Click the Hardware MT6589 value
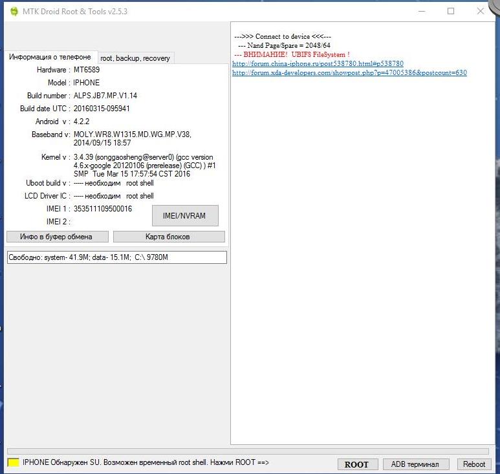 pyautogui.click(x=87, y=70)
